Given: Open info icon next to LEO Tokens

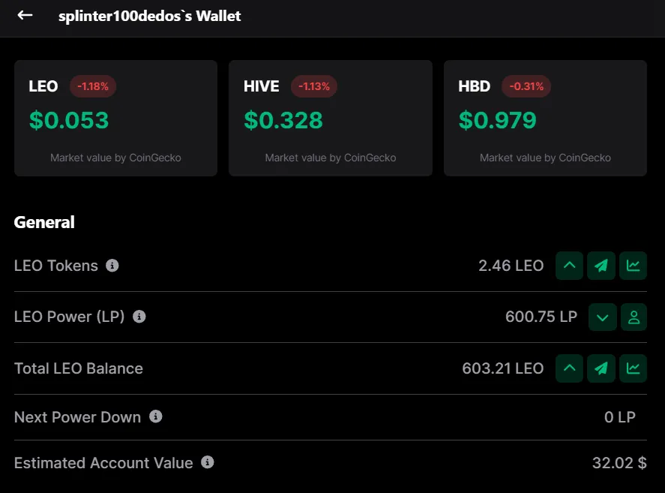Looking at the screenshot, I should [112, 266].
